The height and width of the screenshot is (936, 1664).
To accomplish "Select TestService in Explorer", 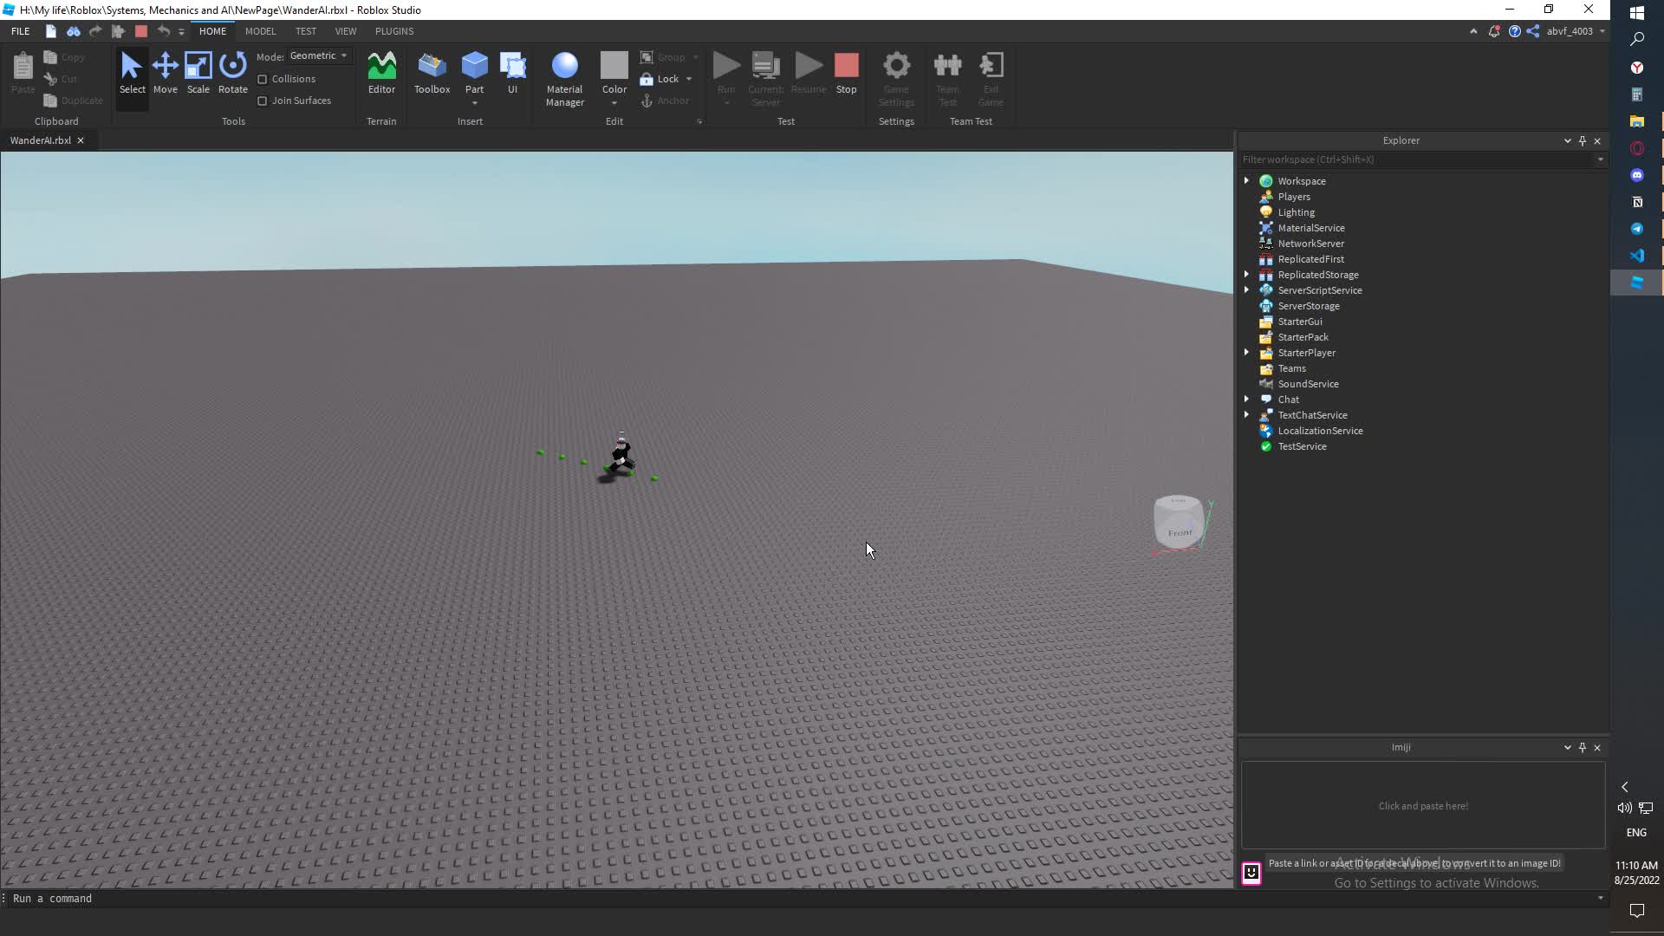I will click(1302, 446).
